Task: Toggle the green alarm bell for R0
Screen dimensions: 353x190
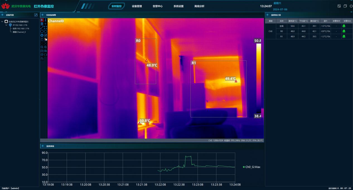Action: click(x=344, y=31)
